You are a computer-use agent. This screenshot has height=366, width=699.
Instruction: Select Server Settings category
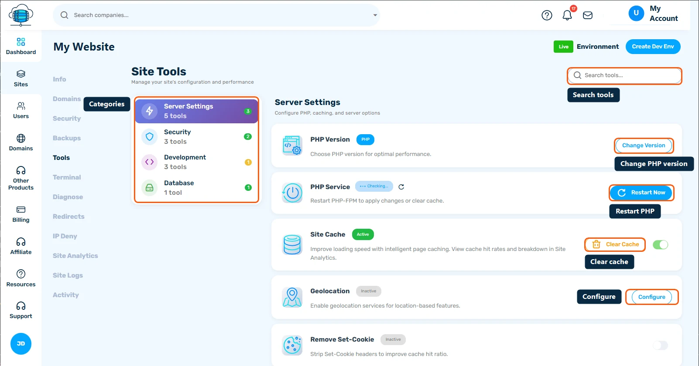[196, 111]
